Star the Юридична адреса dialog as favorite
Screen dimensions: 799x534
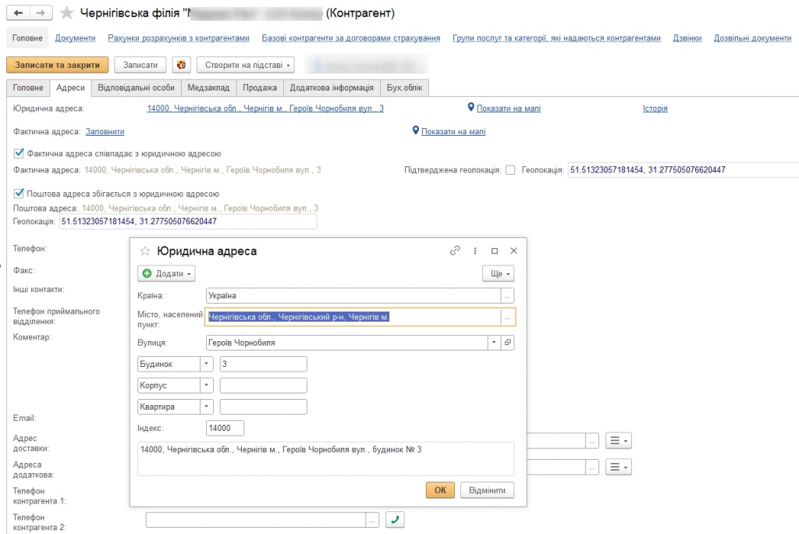pyautogui.click(x=144, y=251)
